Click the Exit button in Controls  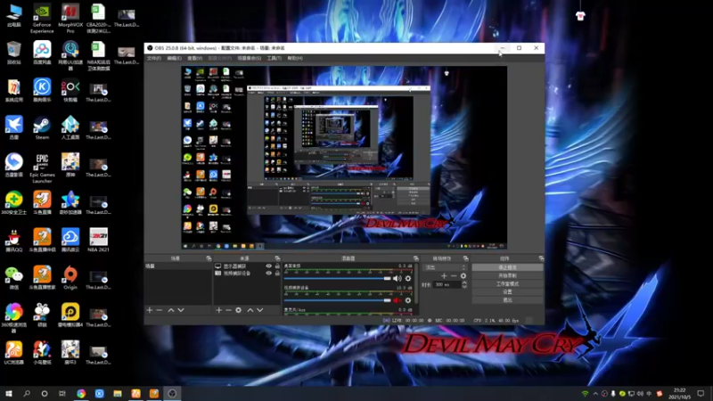pos(507,300)
